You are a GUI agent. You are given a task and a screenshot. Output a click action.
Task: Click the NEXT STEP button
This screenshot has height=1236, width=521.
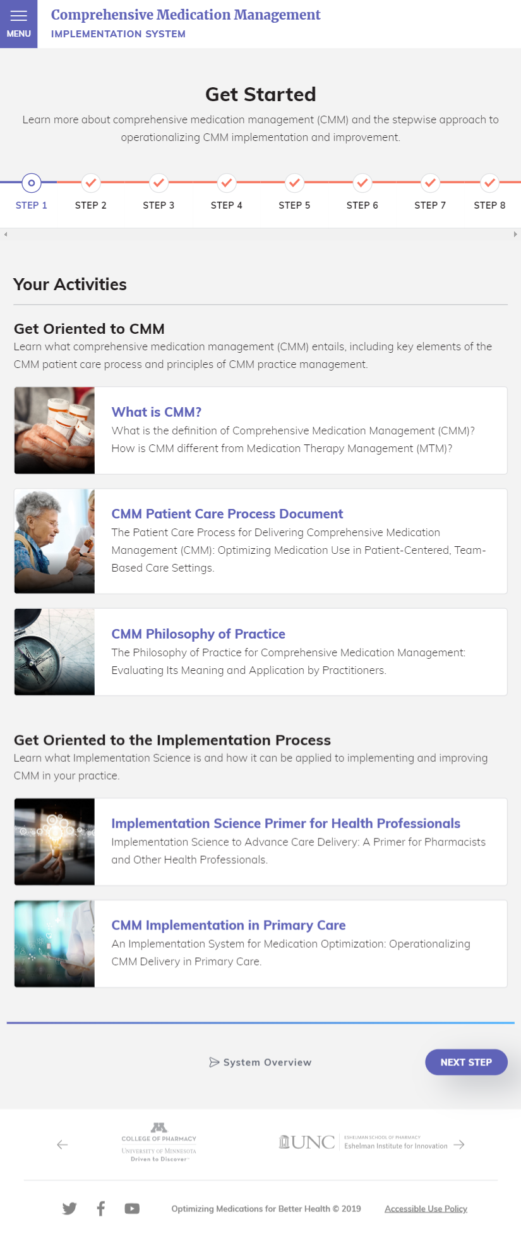466,1062
